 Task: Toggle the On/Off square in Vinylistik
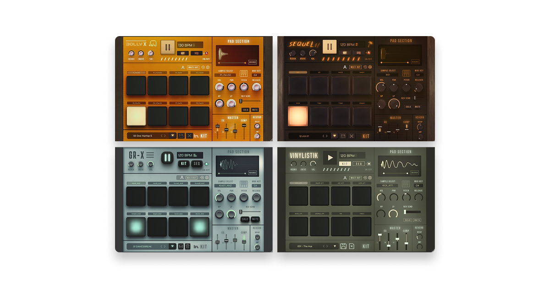[x=369, y=164]
